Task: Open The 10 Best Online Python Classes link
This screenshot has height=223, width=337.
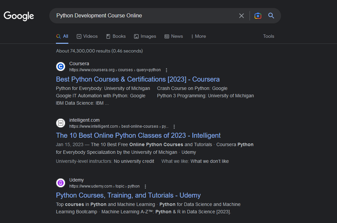Action: pyautogui.click(x=138, y=135)
